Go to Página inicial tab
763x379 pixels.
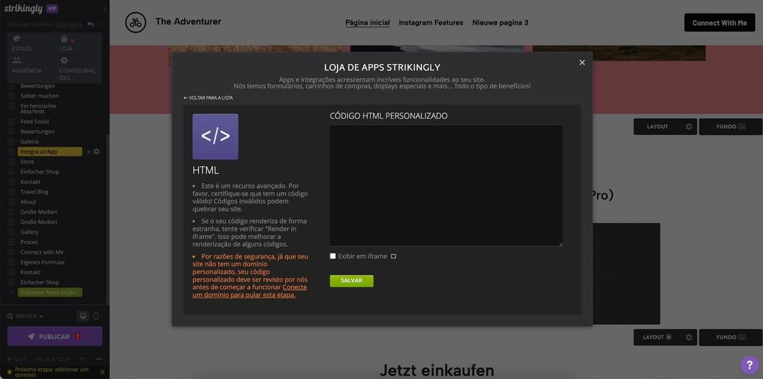coord(368,22)
